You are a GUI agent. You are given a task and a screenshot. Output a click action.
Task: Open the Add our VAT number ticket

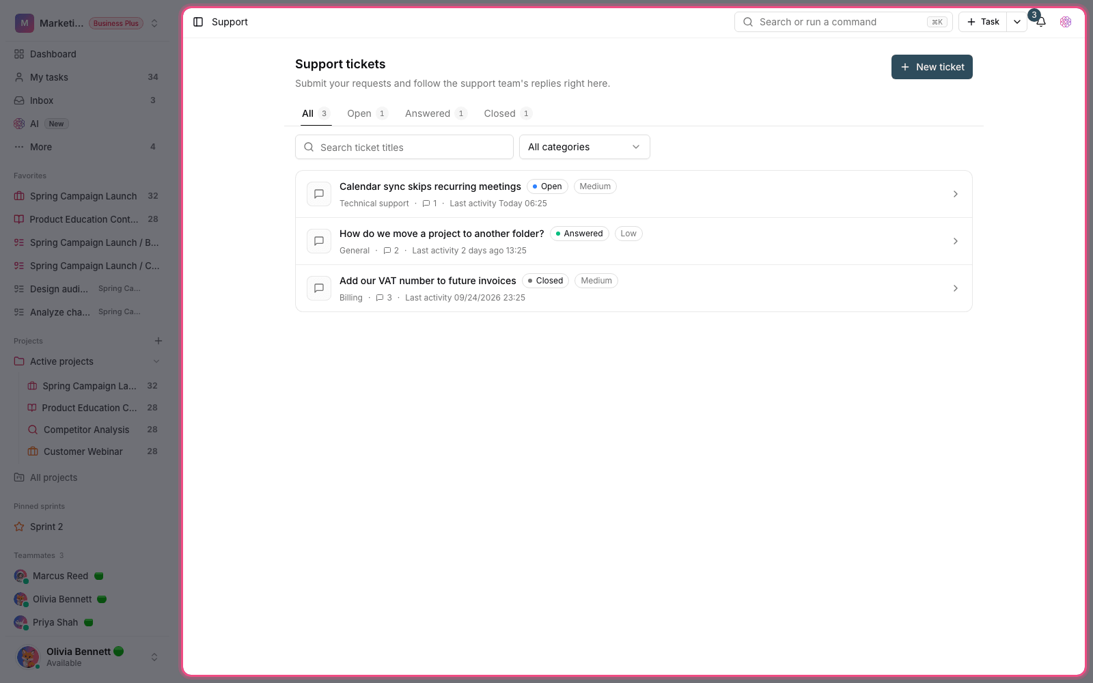[x=634, y=288]
